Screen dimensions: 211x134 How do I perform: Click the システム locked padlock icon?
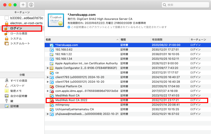[7, 39]
